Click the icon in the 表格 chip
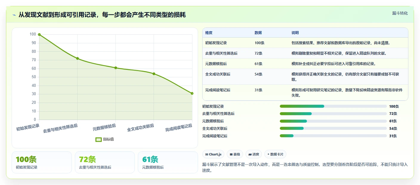 [x=231, y=154]
